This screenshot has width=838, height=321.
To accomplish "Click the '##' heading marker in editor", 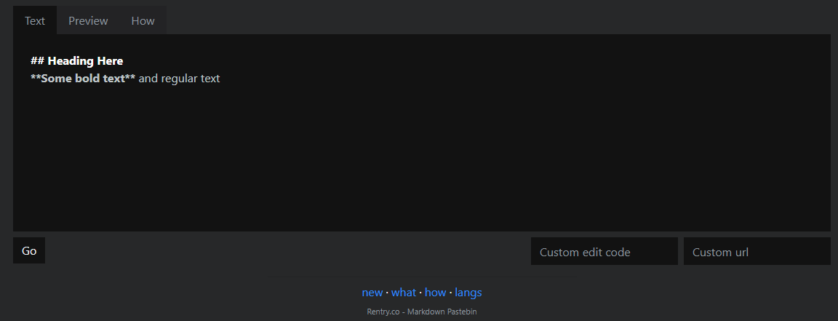I will [x=37, y=61].
